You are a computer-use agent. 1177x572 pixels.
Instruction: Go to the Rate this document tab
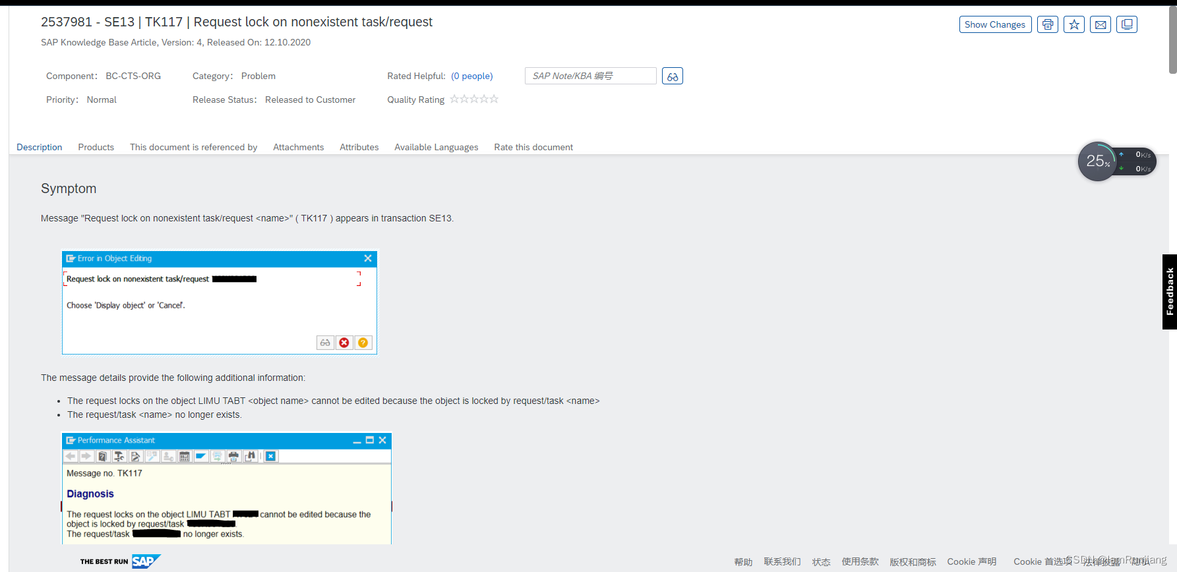pyautogui.click(x=533, y=147)
